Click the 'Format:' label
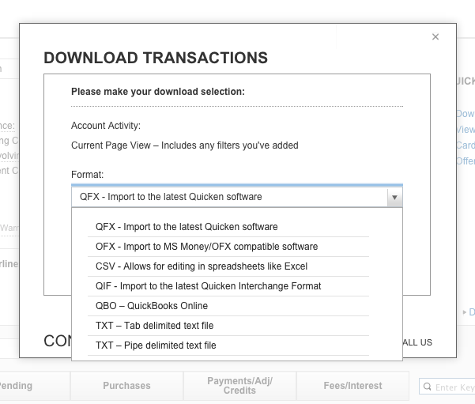 click(87, 175)
